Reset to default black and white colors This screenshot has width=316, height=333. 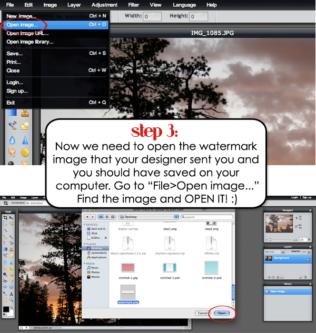(4, 315)
